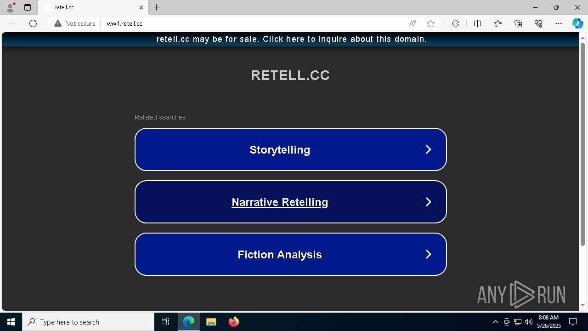The width and height of the screenshot is (588, 331).
Task: Open the notification center icon
Action: click(x=573, y=322)
